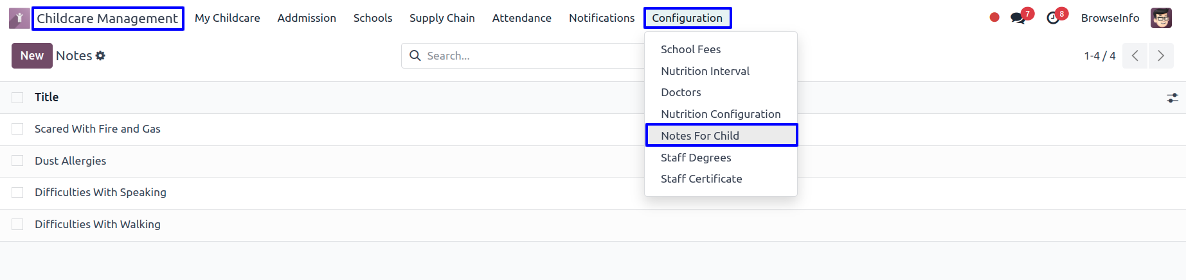The image size is (1186, 280).
Task: Expand the Attendance menu
Action: coord(522,18)
